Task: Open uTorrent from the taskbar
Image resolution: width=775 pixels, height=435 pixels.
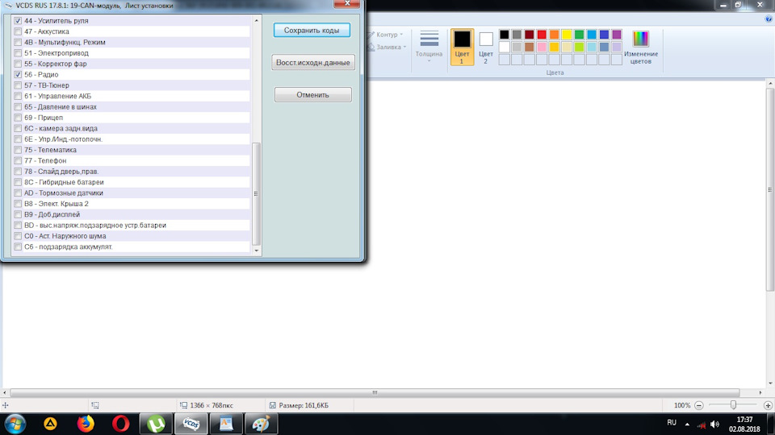Action: click(x=156, y=424)
